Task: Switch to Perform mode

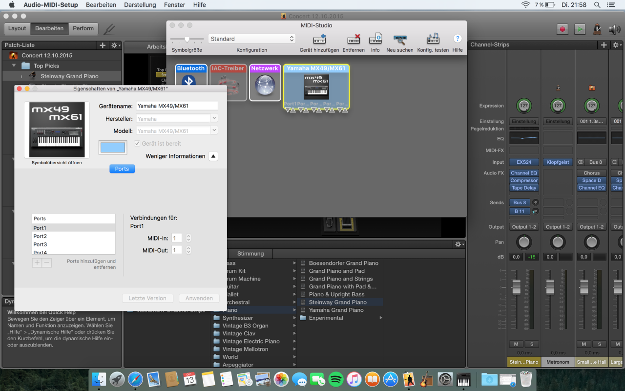Action: (83, 28)
